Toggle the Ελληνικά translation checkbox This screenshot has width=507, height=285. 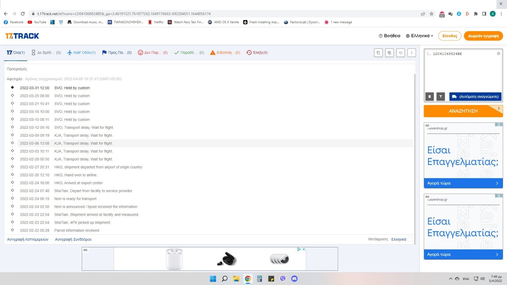410,239
